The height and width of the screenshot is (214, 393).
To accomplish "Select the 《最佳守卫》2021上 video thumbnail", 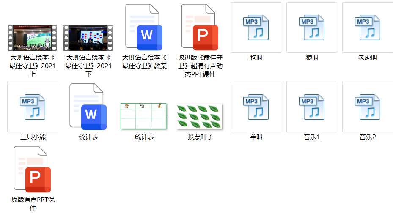I will click(x=33, y=38).
